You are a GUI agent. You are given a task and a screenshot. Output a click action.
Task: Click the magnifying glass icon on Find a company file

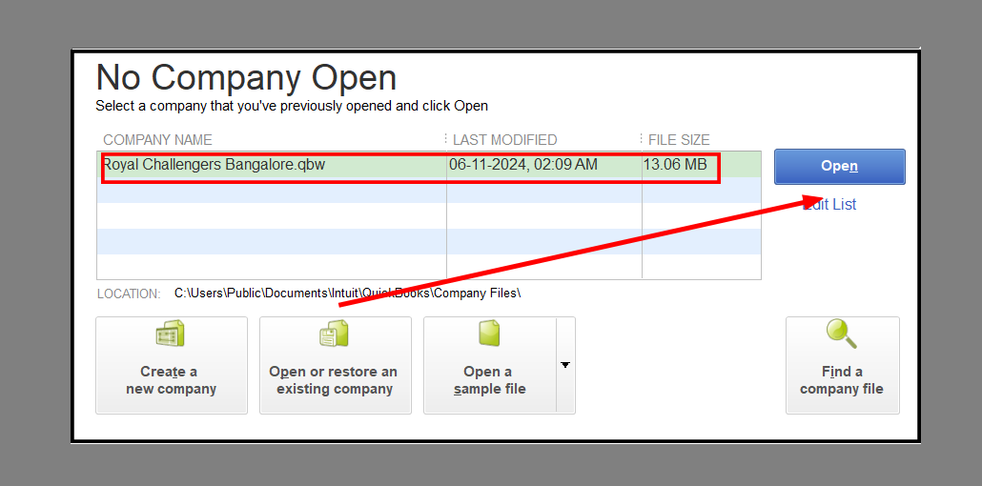pyautogui.click(x=841, y=334)
